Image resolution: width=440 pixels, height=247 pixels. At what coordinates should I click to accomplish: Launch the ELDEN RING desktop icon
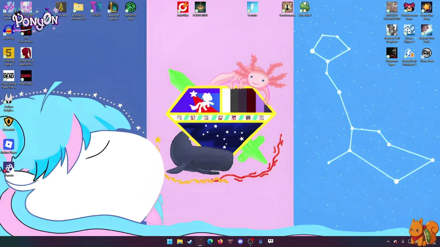coord(200,9)
